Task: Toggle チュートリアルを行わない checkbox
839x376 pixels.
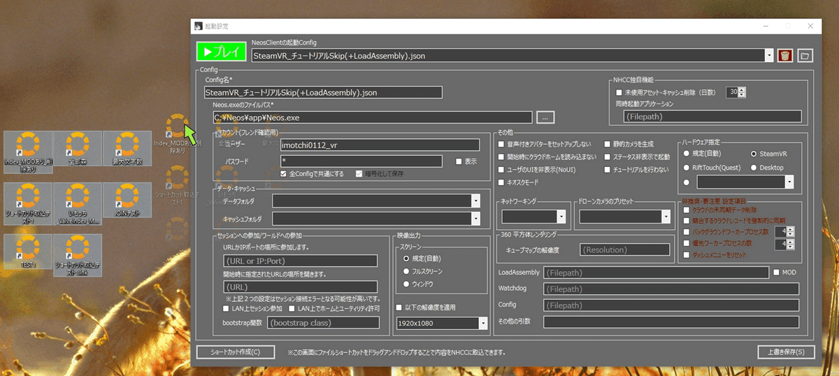Action: [607, 169]
